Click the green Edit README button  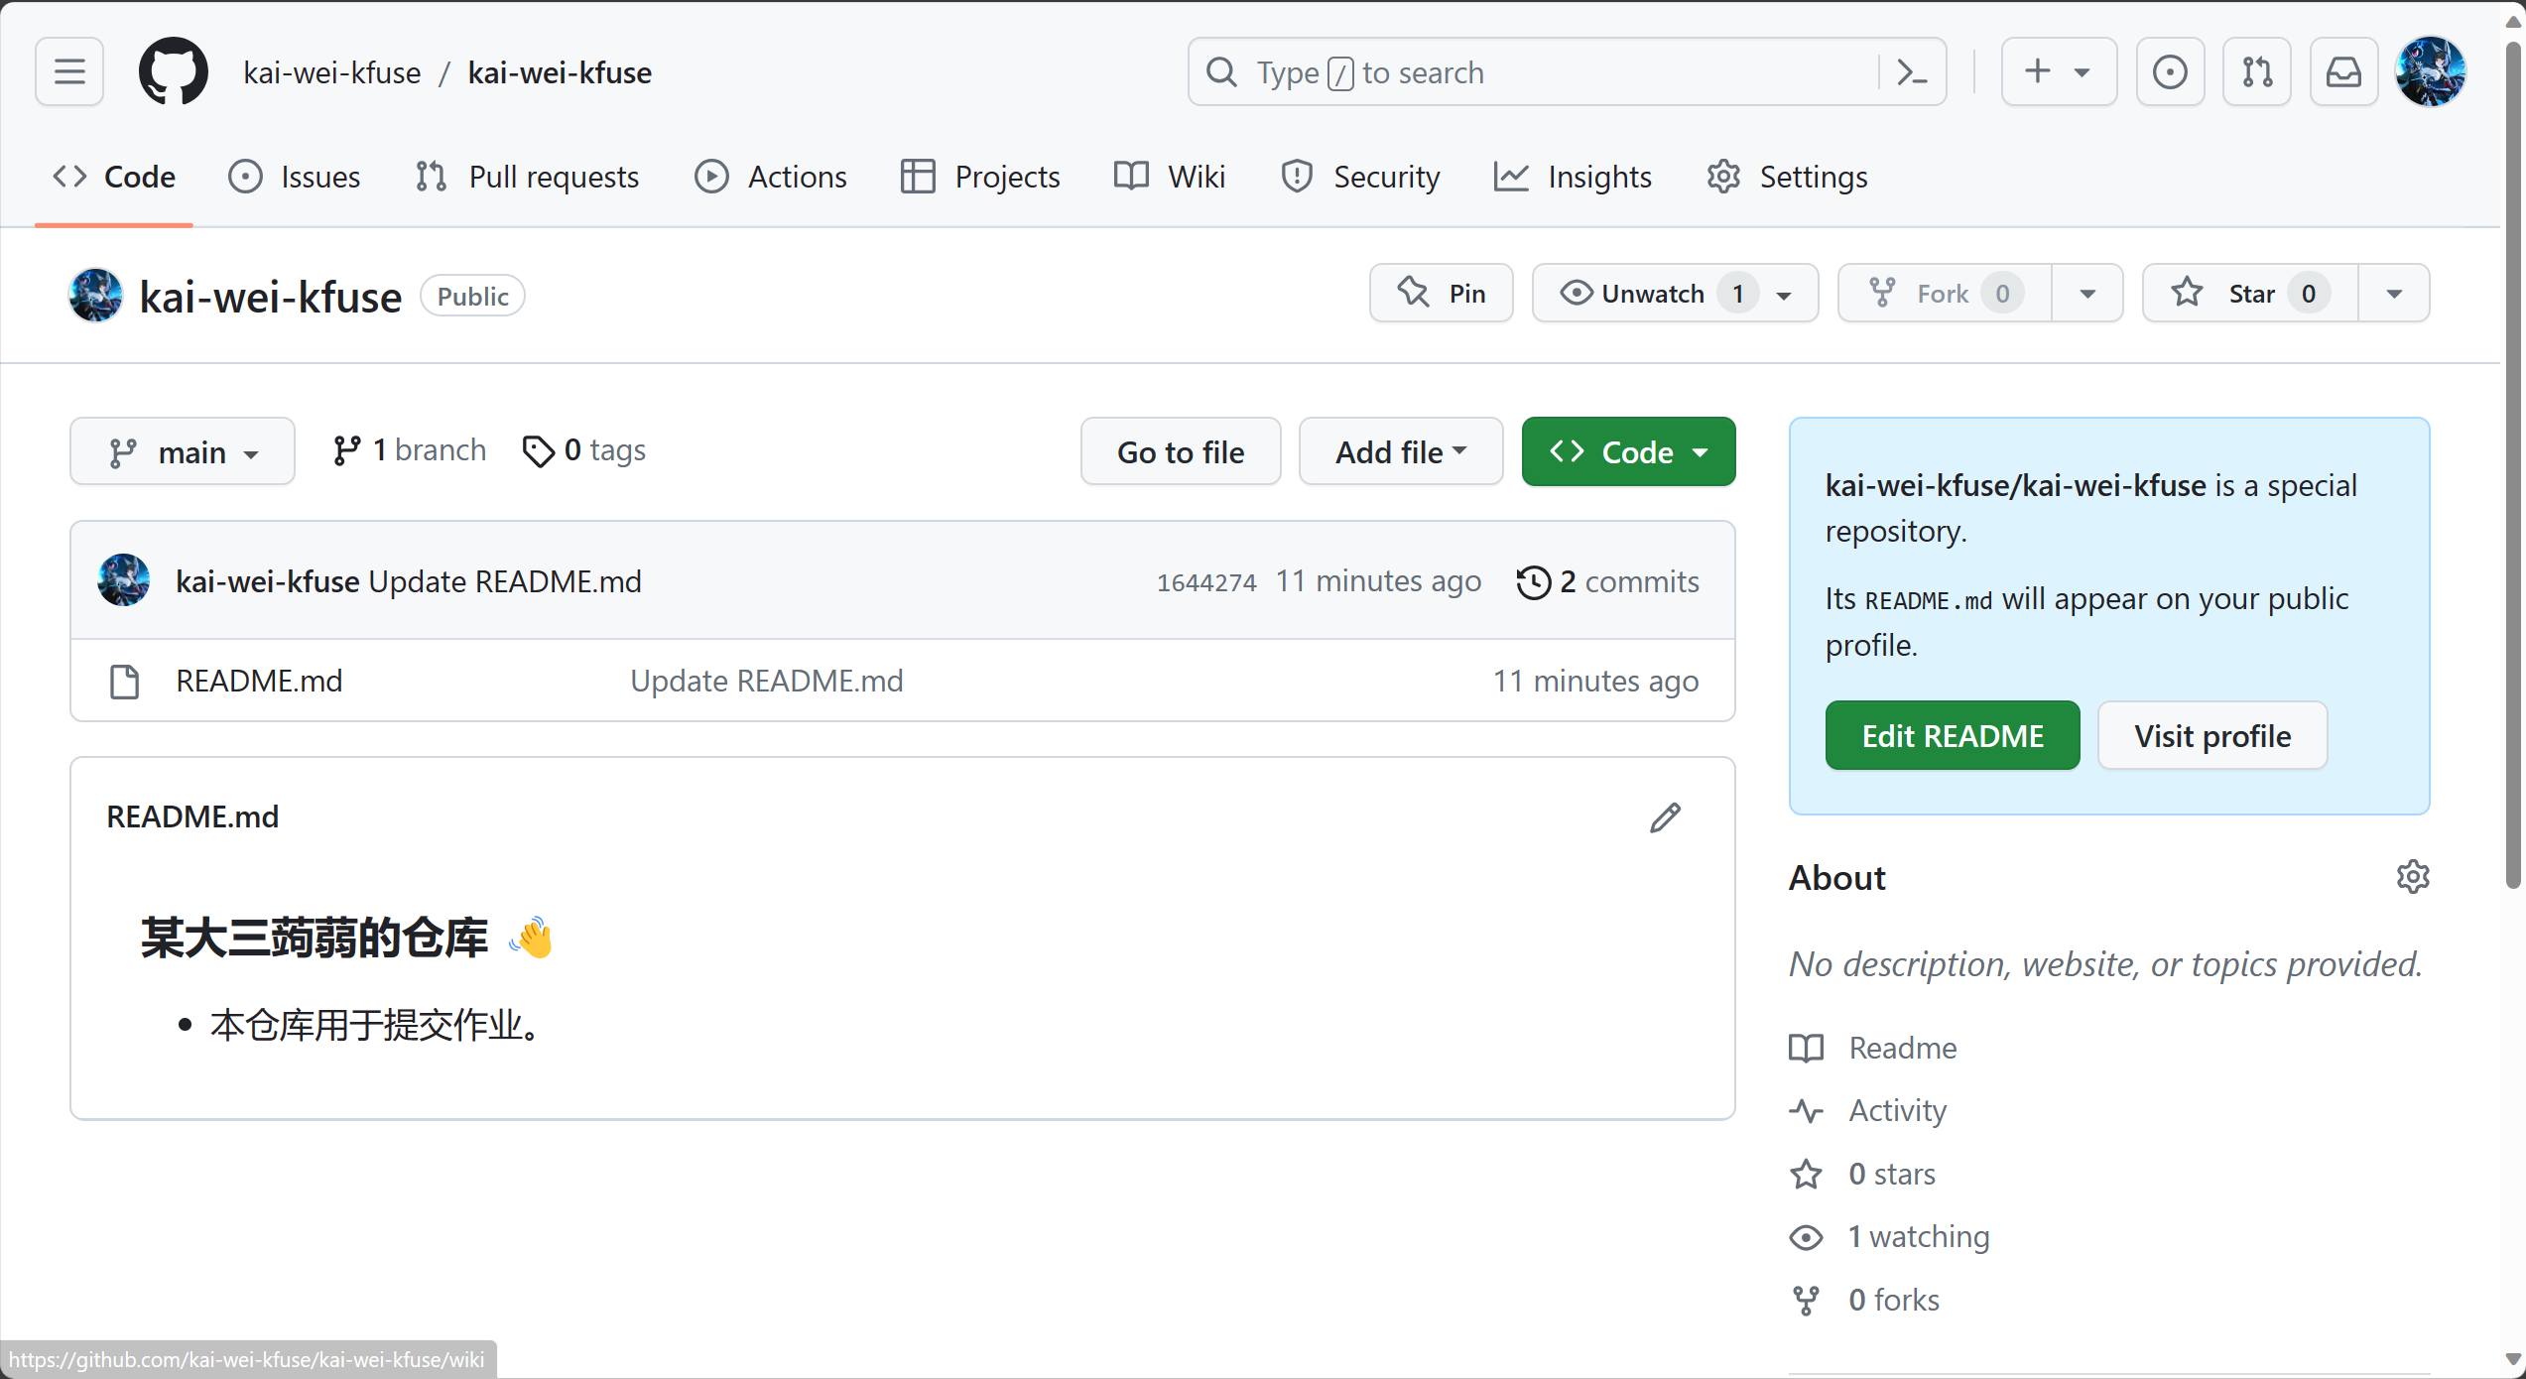click(1953, 736)
